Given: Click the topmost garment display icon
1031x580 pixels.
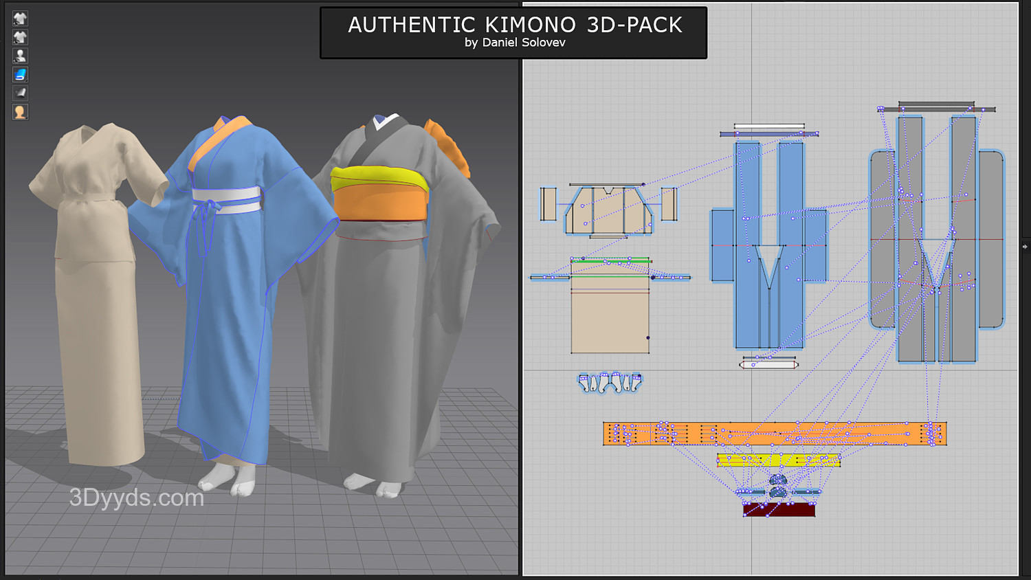Looking at the screenshot, I should pyautogui.click(x=20, y=19).
